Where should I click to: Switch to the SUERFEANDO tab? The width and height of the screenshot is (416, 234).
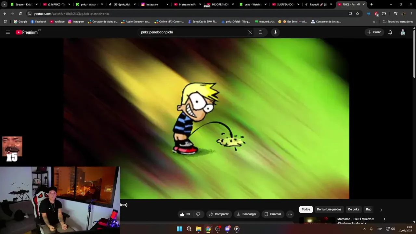pos(285,5)
